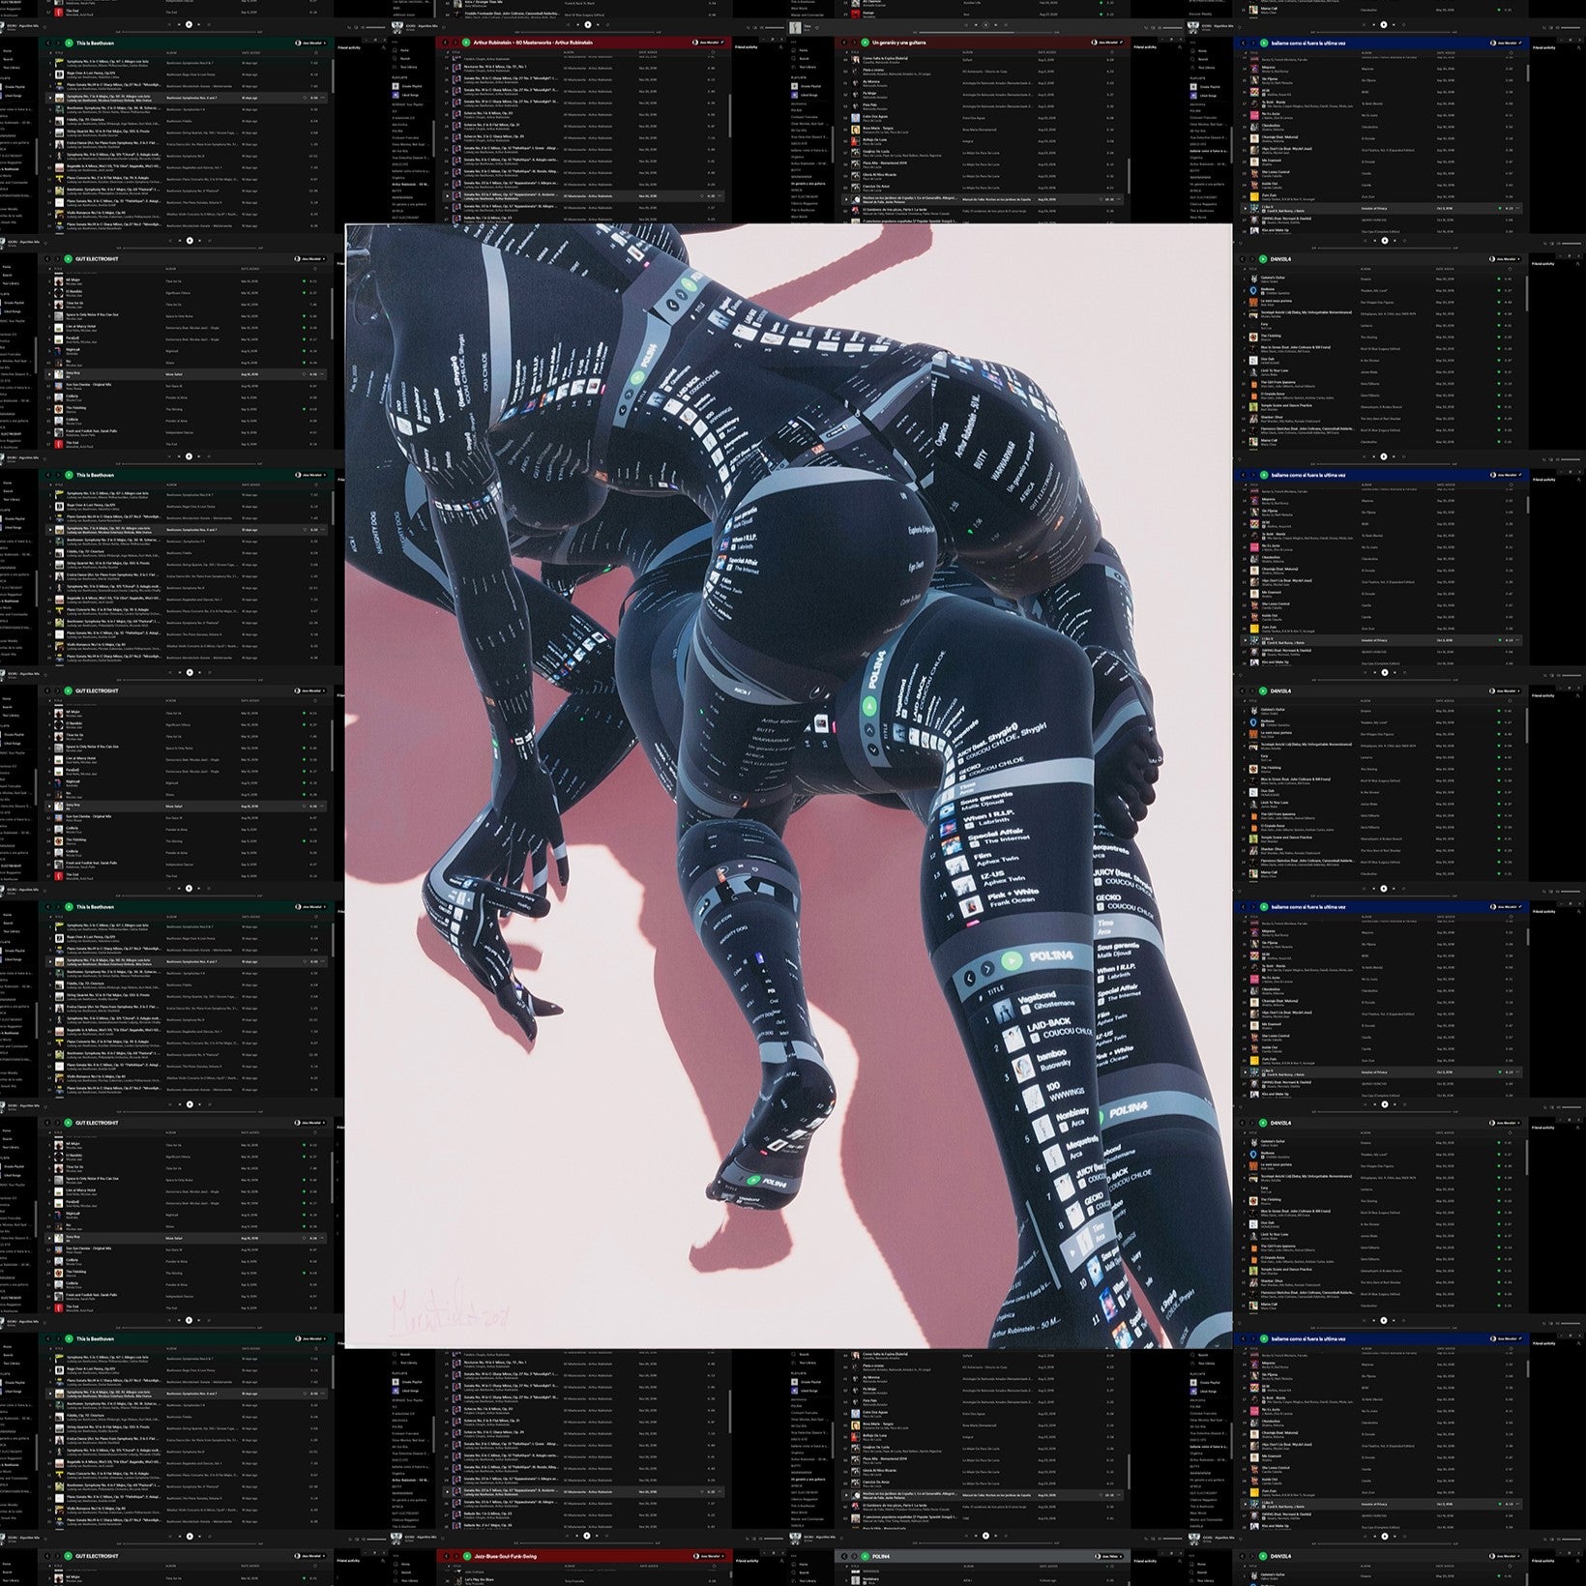Go back using arrow in Un geranio header
This screenshot has height=1586, width=1586.
click(844, 44)
